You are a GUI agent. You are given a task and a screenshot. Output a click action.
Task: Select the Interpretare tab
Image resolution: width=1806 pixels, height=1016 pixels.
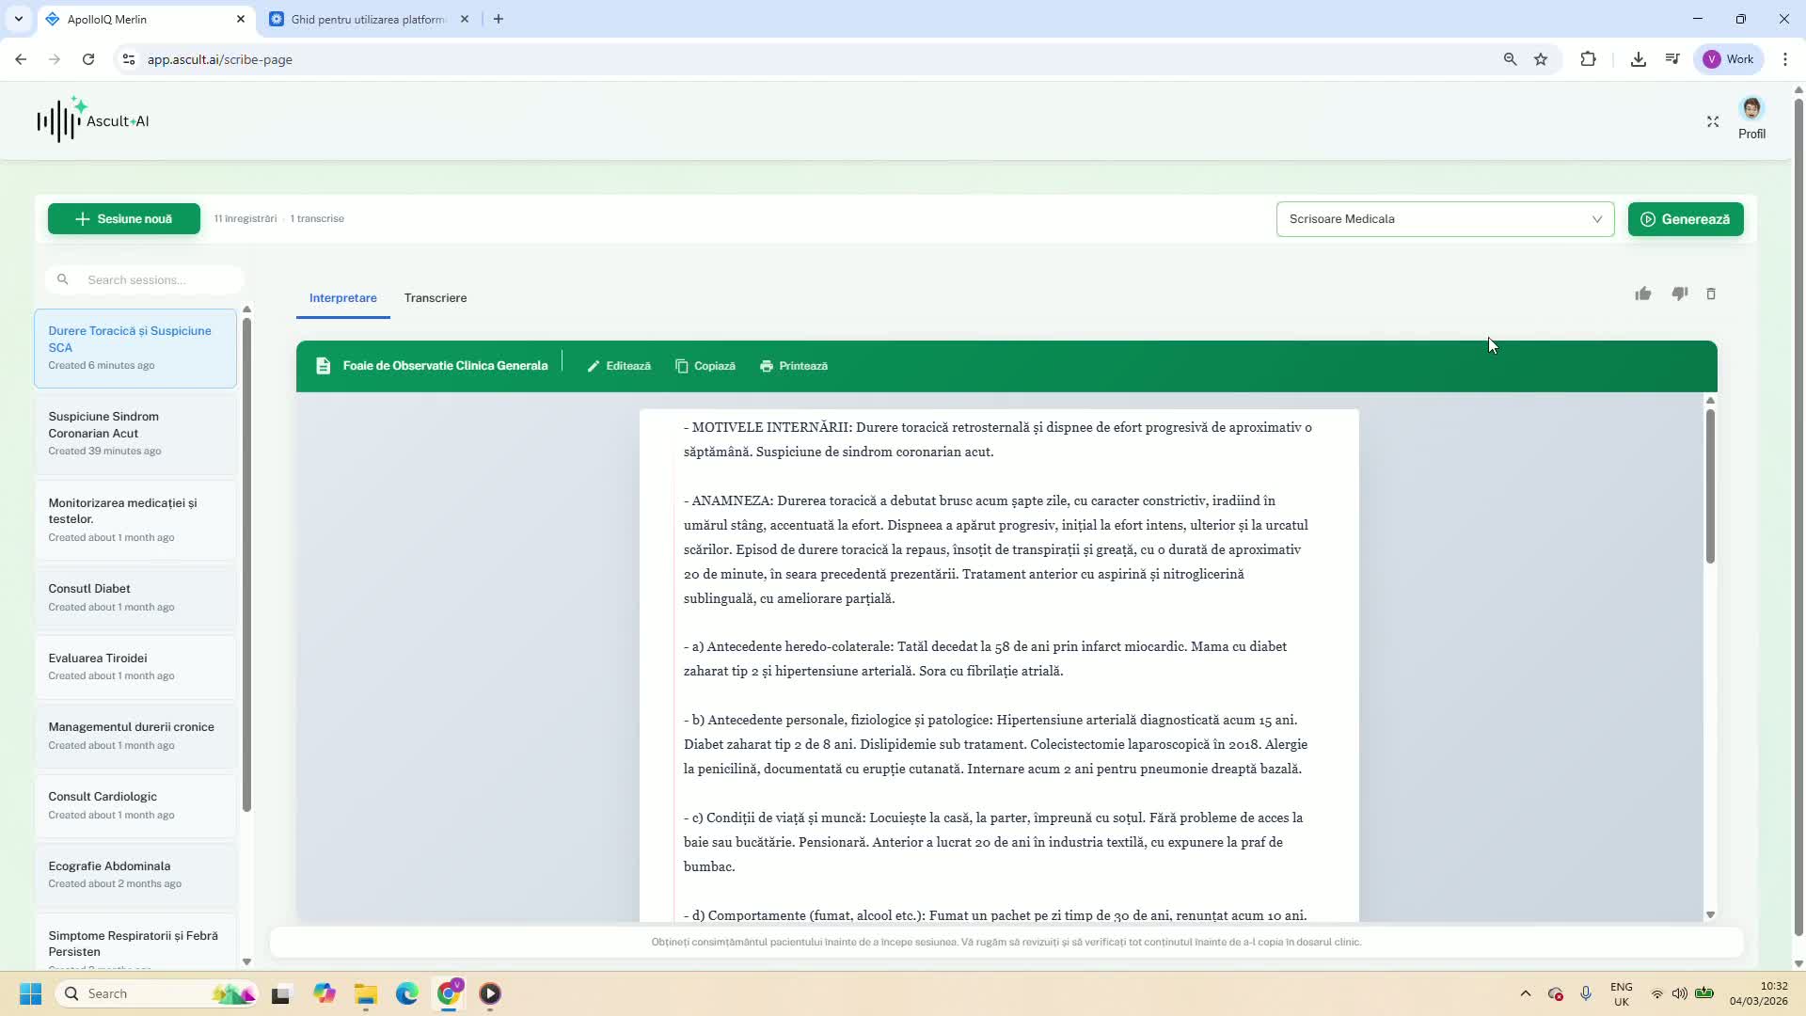[343, 298]
